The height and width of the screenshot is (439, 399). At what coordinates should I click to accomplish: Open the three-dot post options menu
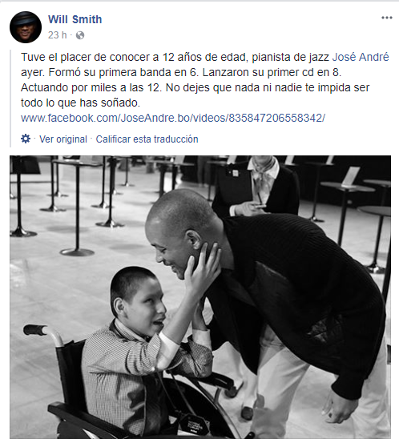pos(387,18)
